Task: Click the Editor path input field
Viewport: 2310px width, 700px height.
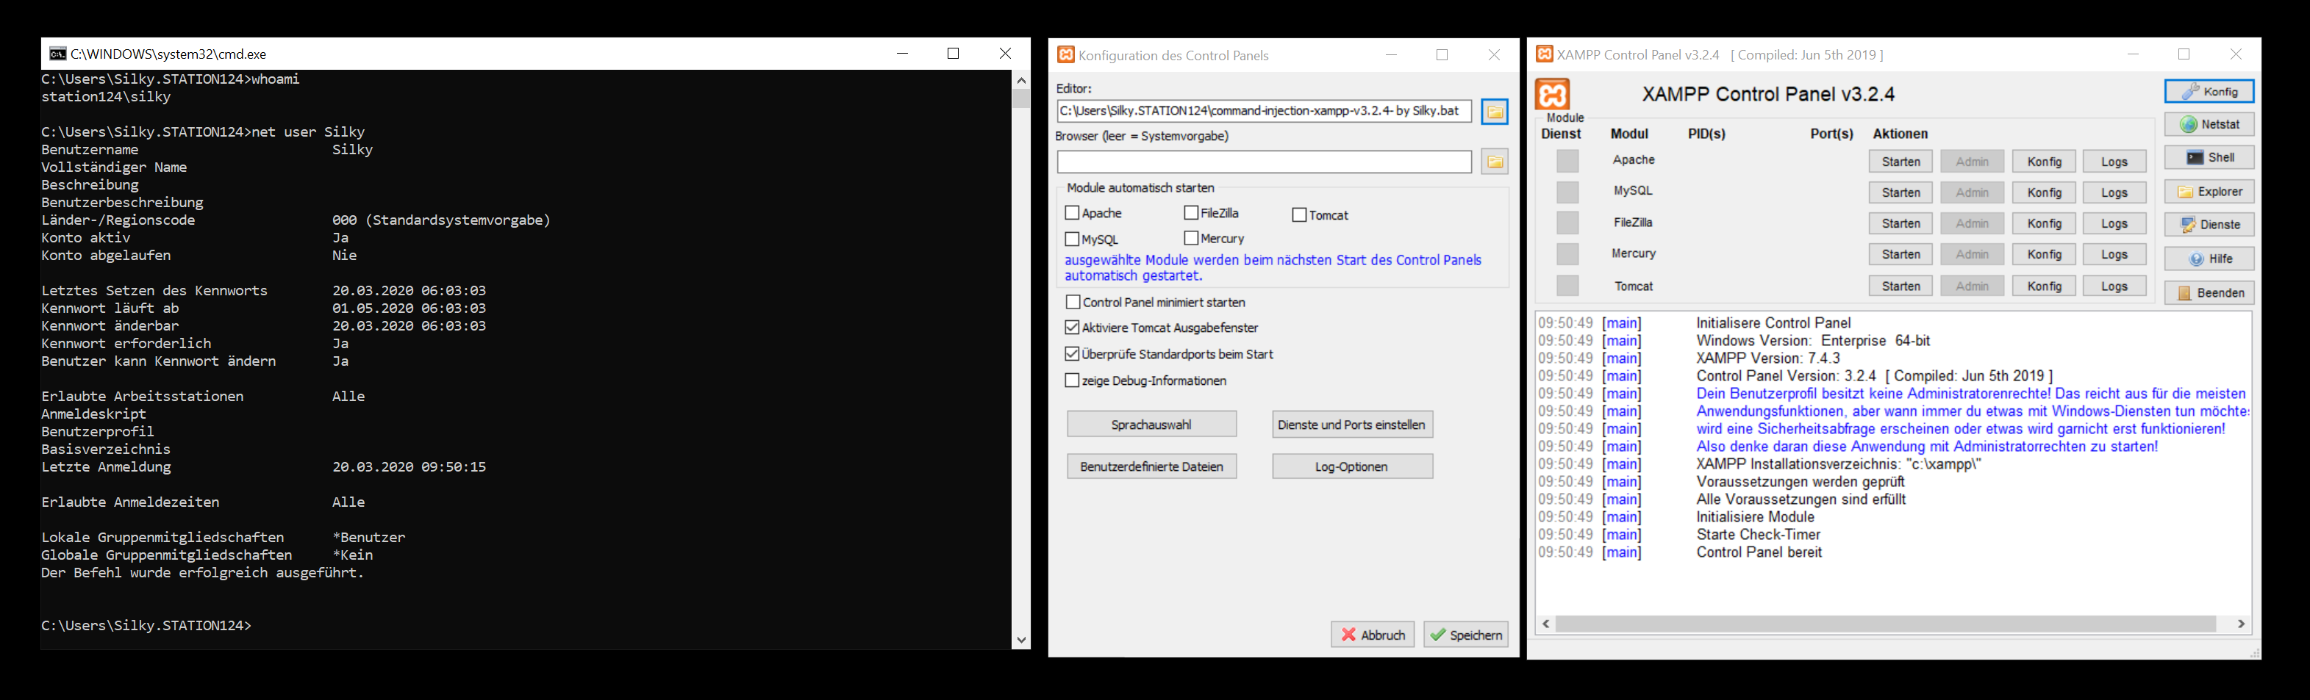Action: point(1264,111)
